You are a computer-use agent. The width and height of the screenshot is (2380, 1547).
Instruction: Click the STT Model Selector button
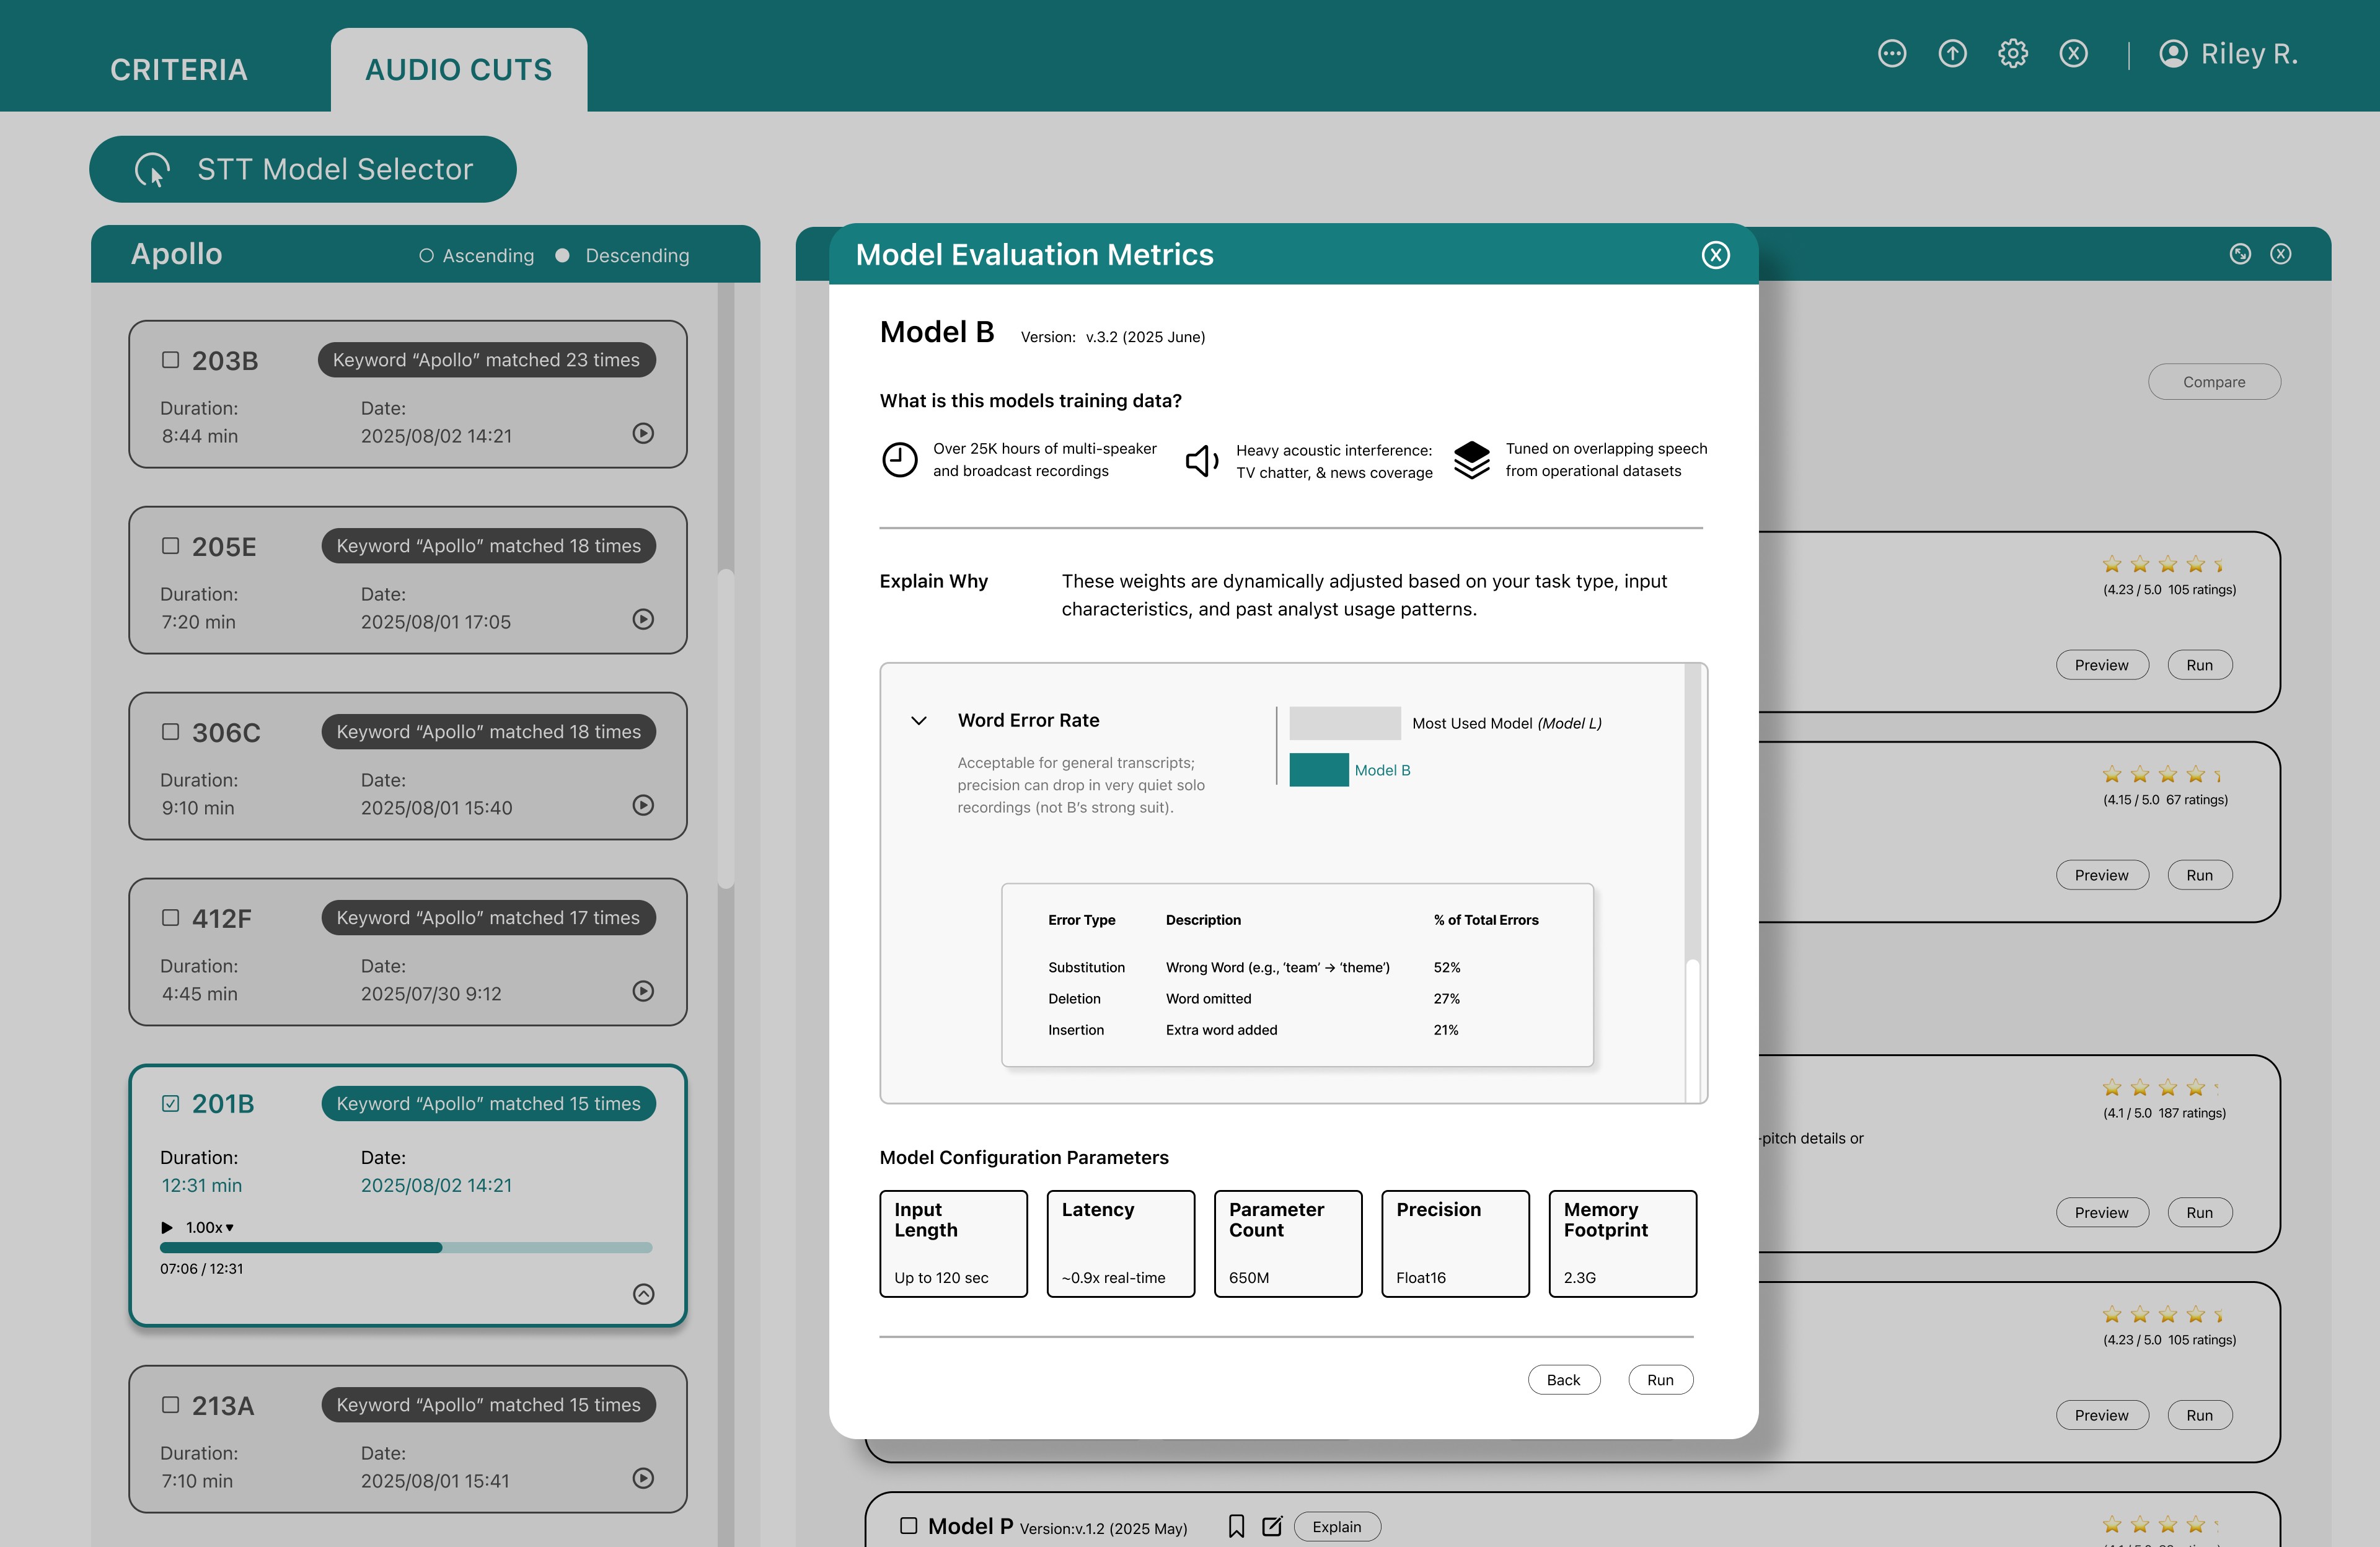pos(303,169)
